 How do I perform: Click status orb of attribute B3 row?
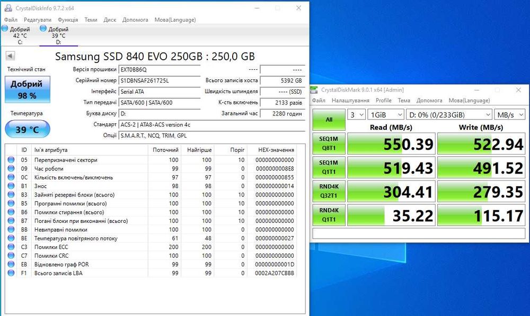pos(11,194)
